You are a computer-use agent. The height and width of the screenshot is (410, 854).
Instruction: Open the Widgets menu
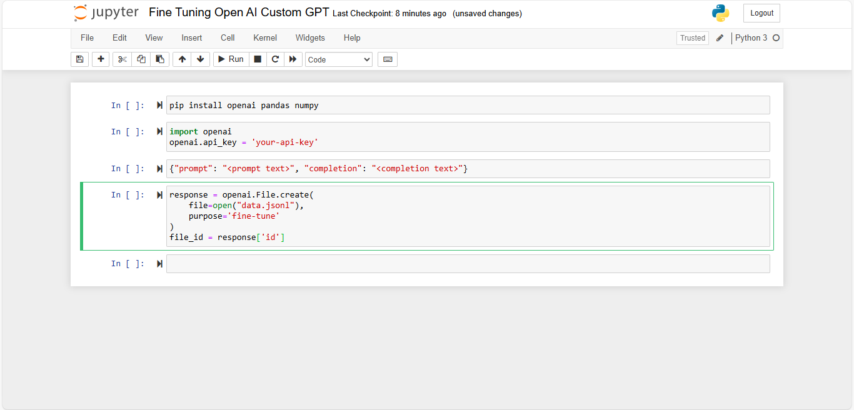[310, 38]
